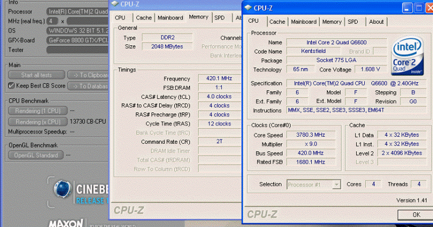Click Start all tests in Cinebench

(x=36, y=75)
